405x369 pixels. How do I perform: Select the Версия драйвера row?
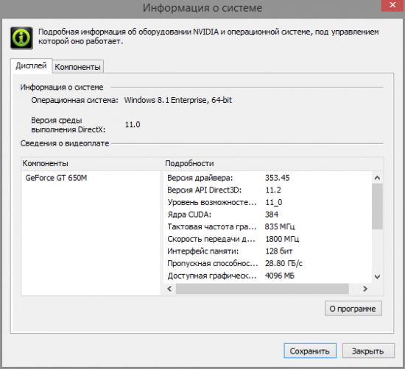point(268,178)
